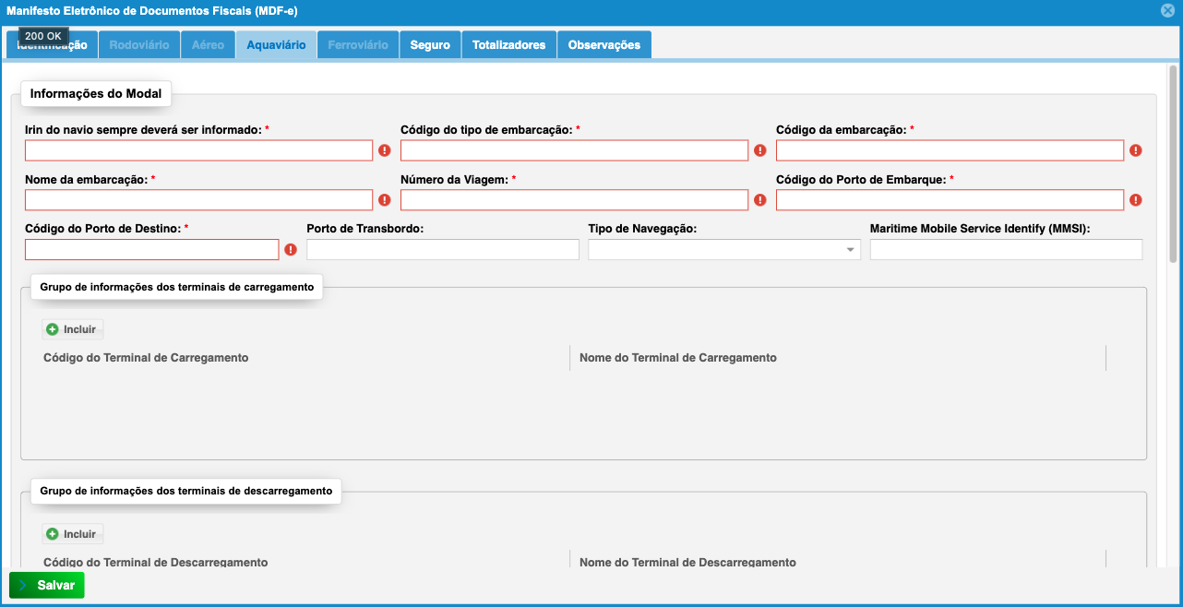Click error icon beside Número da Viagem field
Image resolution: width=1183 pixels, height=607 pixels.
click(x=760, y=199)
